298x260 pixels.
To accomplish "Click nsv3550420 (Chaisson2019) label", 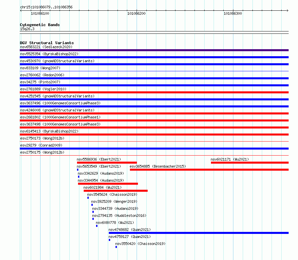I will pyautogui.click(x=140, y=244).
